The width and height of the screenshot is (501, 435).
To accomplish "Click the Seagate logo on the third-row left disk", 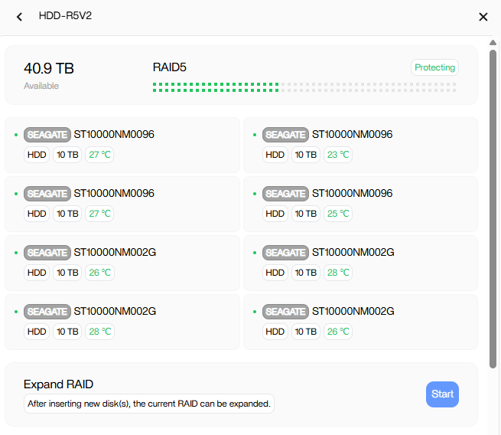I will 47,252.
